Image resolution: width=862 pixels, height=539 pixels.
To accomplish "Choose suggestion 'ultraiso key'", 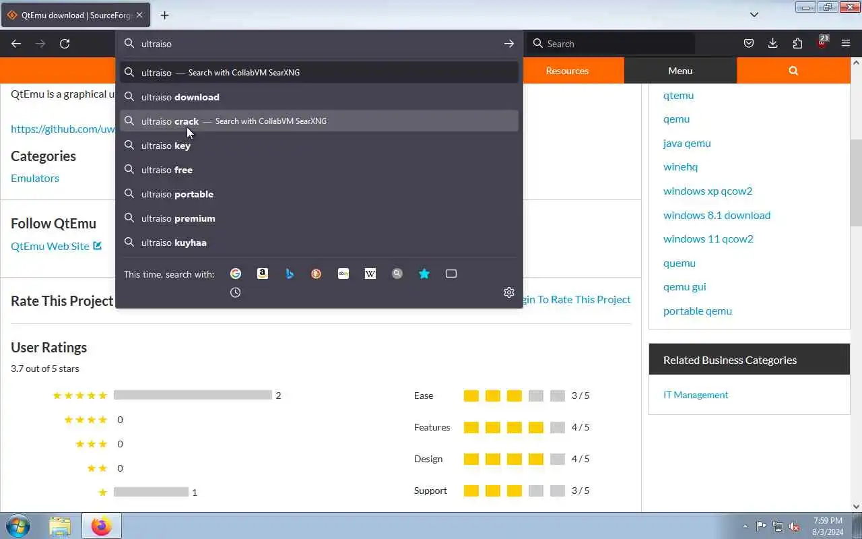I will click(319, 146).
